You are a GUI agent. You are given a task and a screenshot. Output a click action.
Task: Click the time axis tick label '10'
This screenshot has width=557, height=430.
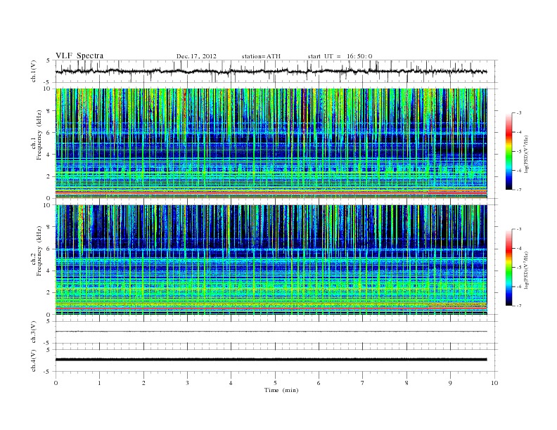pyautogui.click(x=494, y=383)
